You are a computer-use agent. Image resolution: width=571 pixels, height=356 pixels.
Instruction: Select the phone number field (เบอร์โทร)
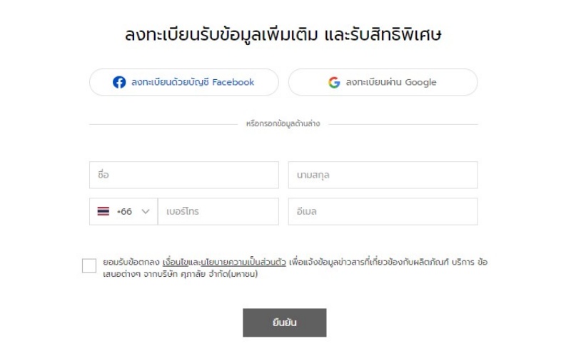[218, 212]
